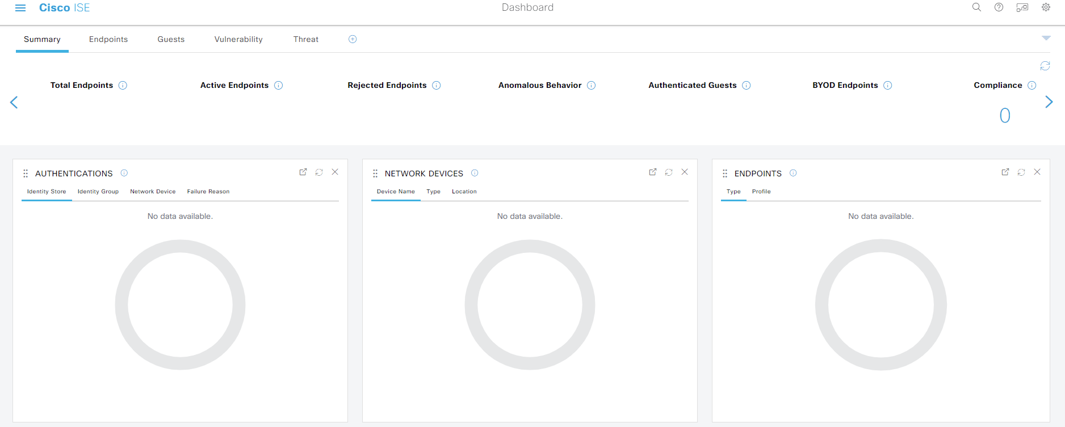This screenshot has height=427, width=1065.
Task: Switch to the Summary tab
Action: pyautogui.click(x=42, y=39)
